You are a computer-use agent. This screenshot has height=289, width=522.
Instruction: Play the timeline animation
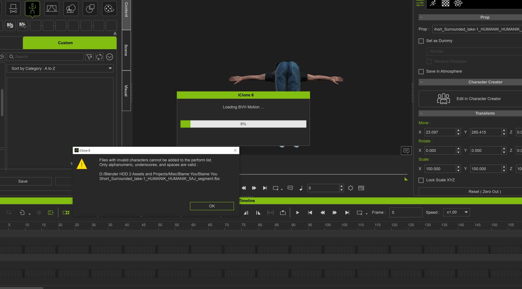click(298, 212)
